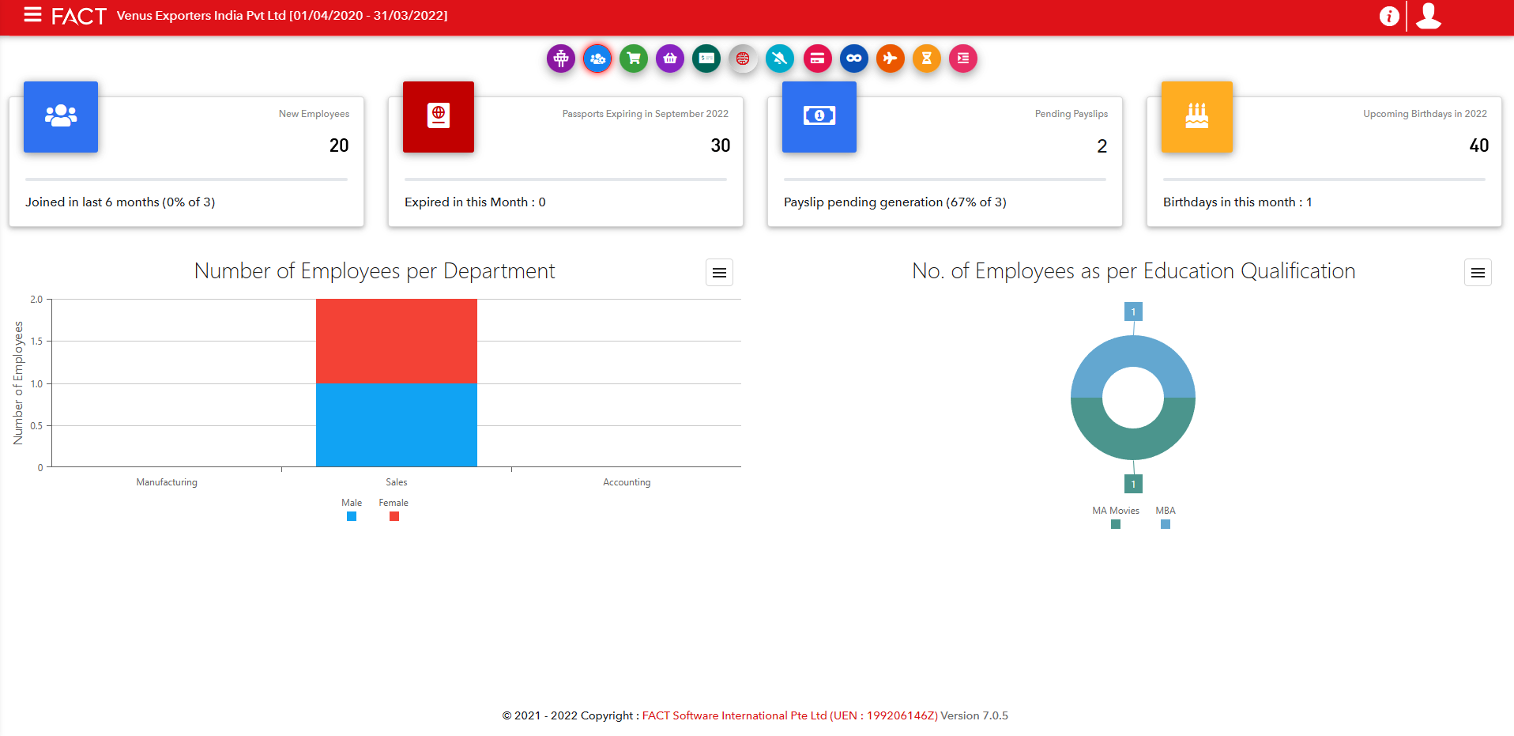1514x736 pixels.
Task: Open the organization chart module icon
Action: point(561,59)
